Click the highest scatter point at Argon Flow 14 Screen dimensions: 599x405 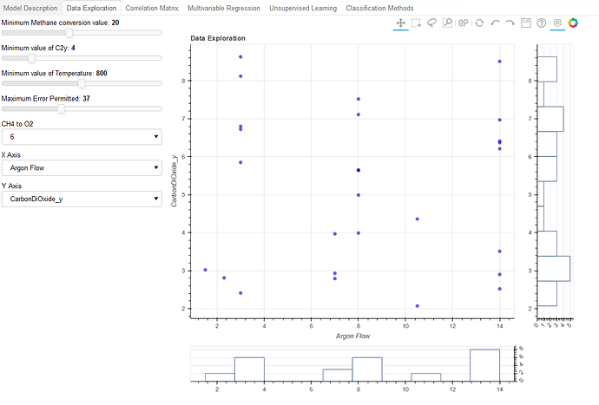coord(500,62)
